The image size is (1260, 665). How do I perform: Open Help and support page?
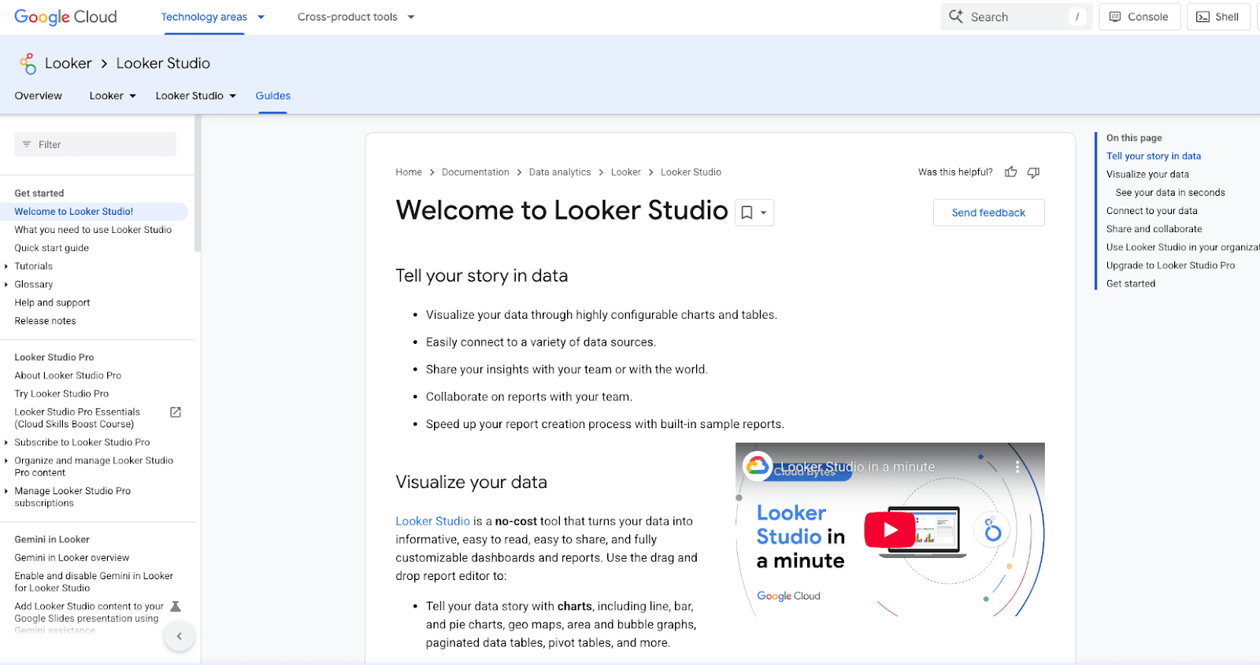(52, 303)
